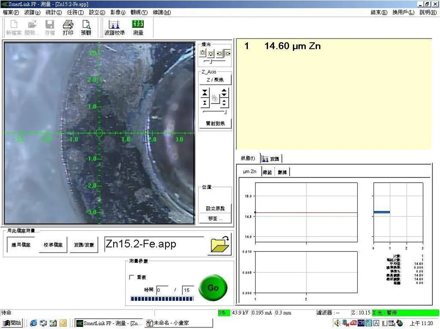Click the Z : 10.15 status bar value
This screenshot has height=329, width=440.
tap(361, 312)
